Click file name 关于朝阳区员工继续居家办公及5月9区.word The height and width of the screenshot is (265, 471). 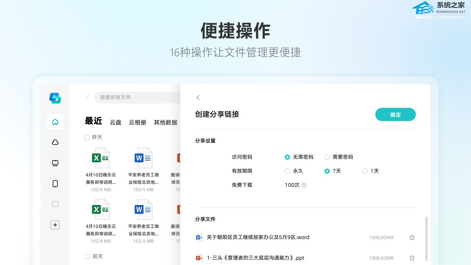(x=258, y=237)
